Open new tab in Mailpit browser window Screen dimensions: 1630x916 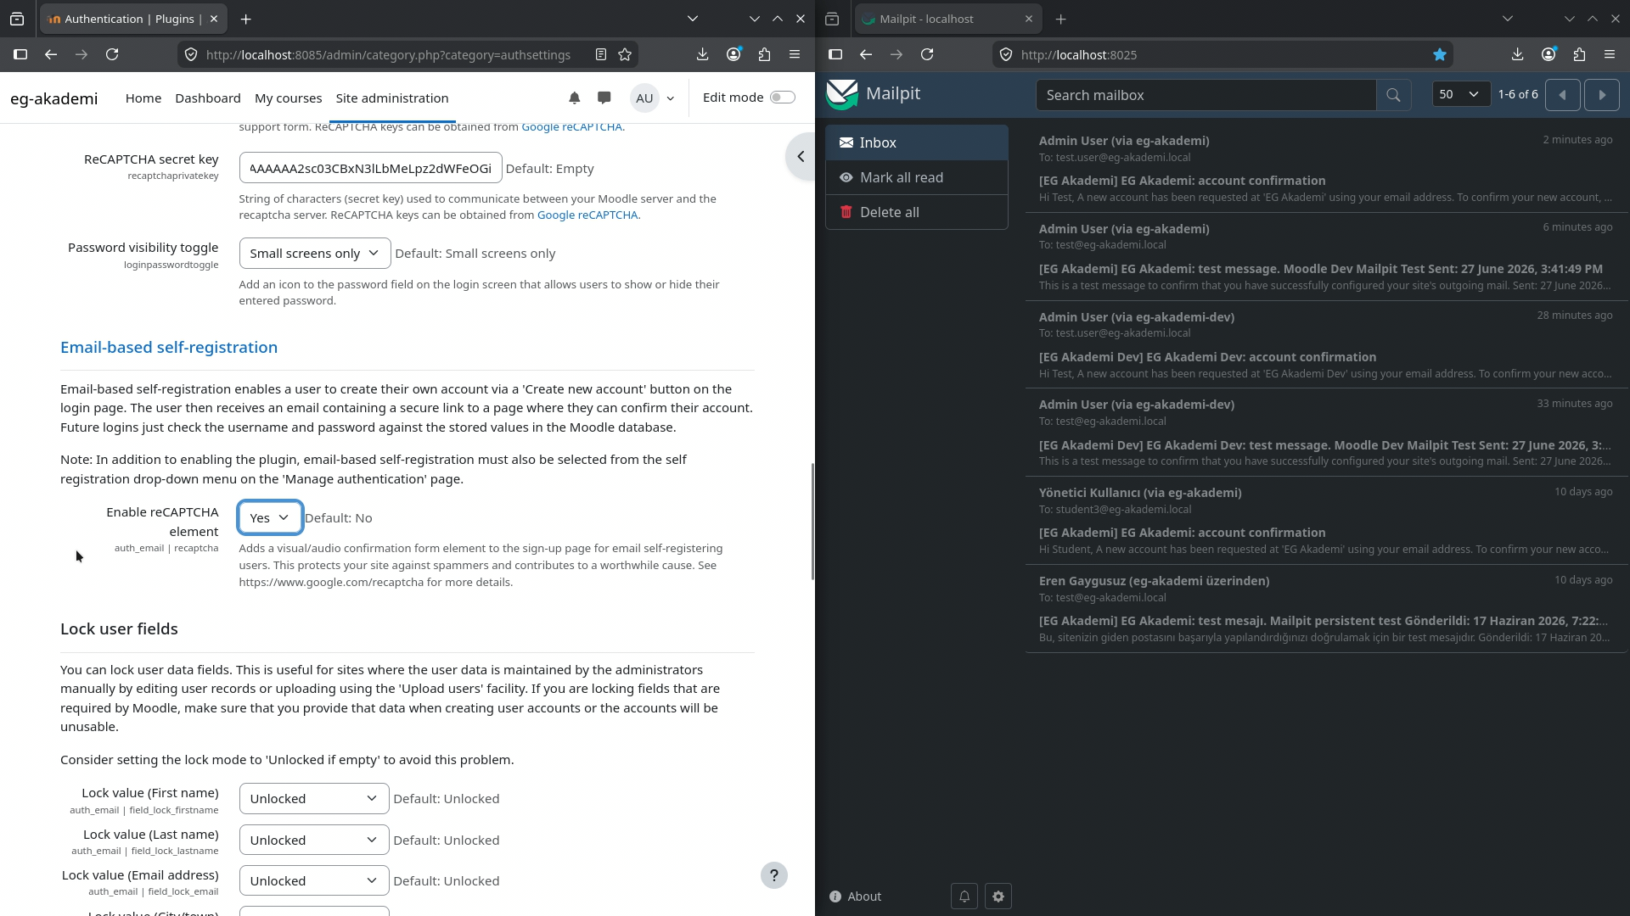point(1060,19)
